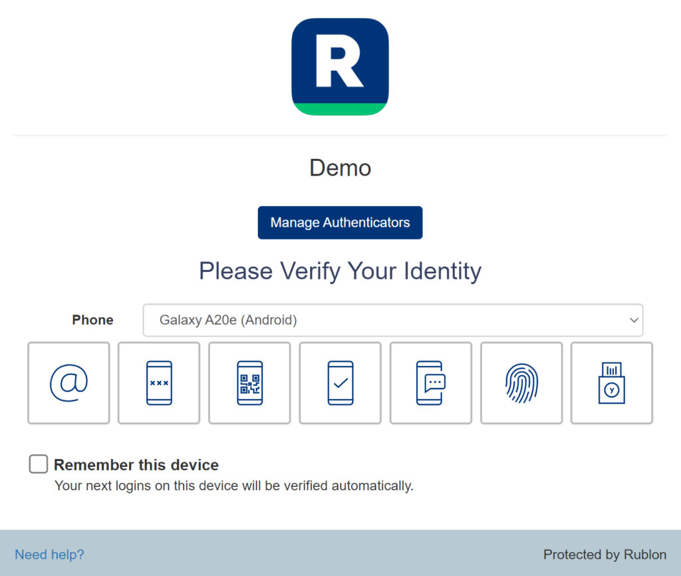681x576 pixels.
Task: Click the empty middle of the footer bar
Action: 313,554
